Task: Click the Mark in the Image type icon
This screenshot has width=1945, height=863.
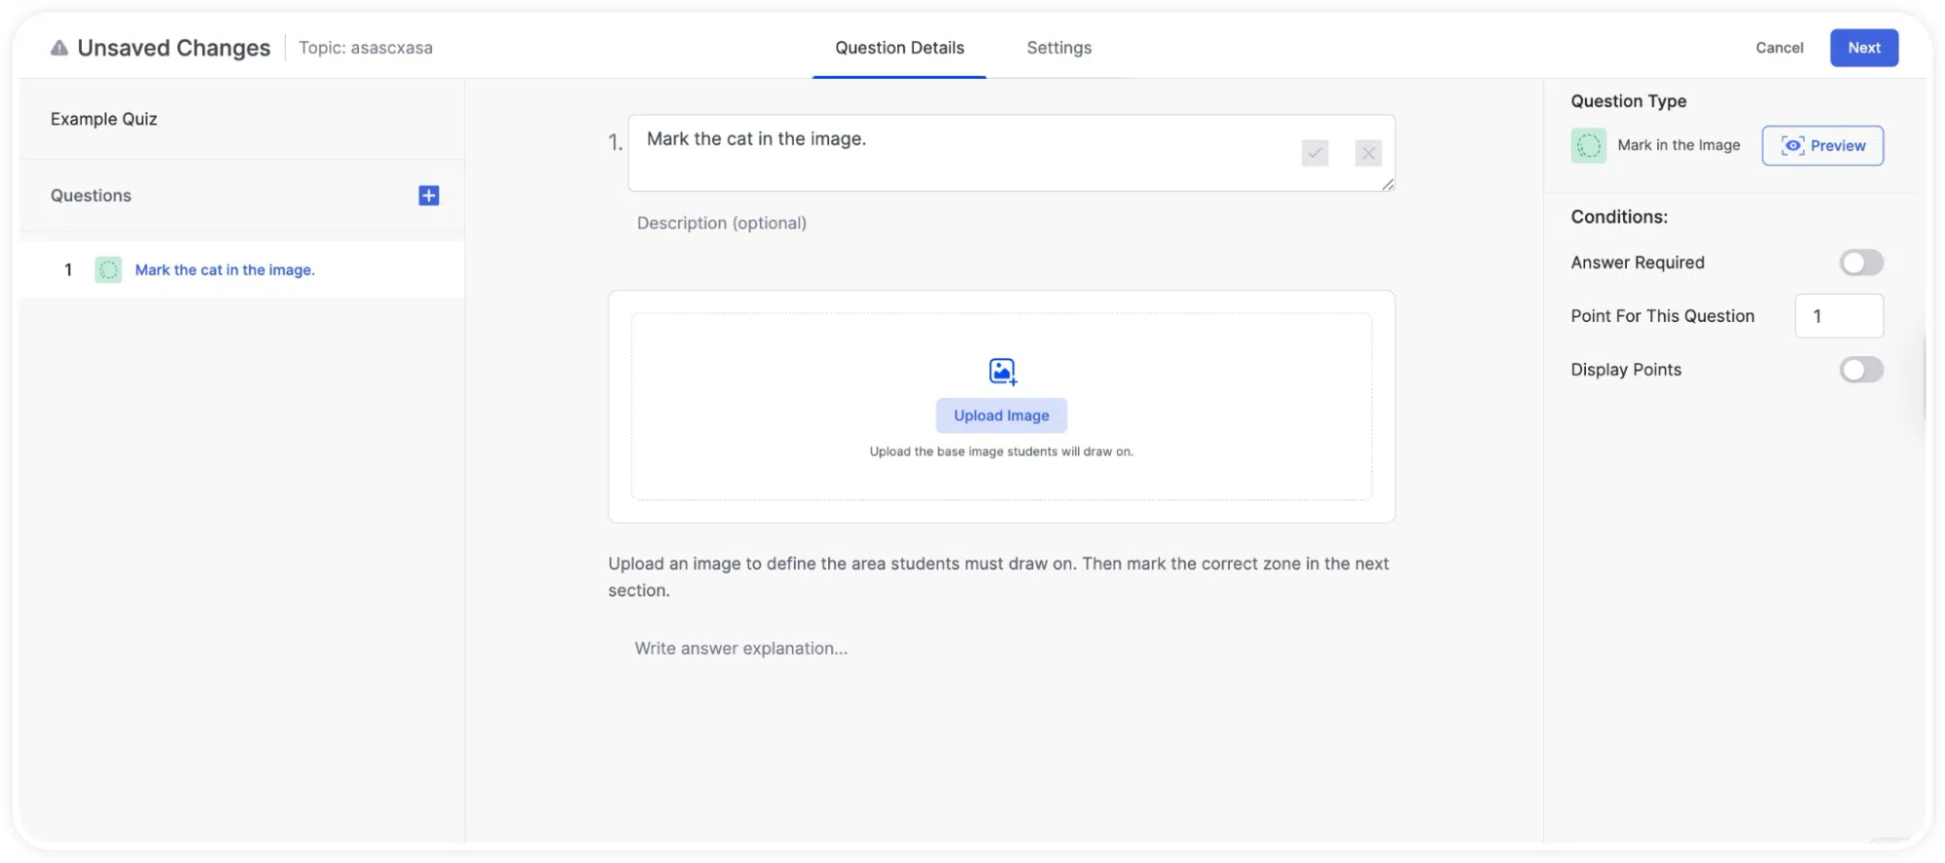Action: click(x=1588, y=146)
